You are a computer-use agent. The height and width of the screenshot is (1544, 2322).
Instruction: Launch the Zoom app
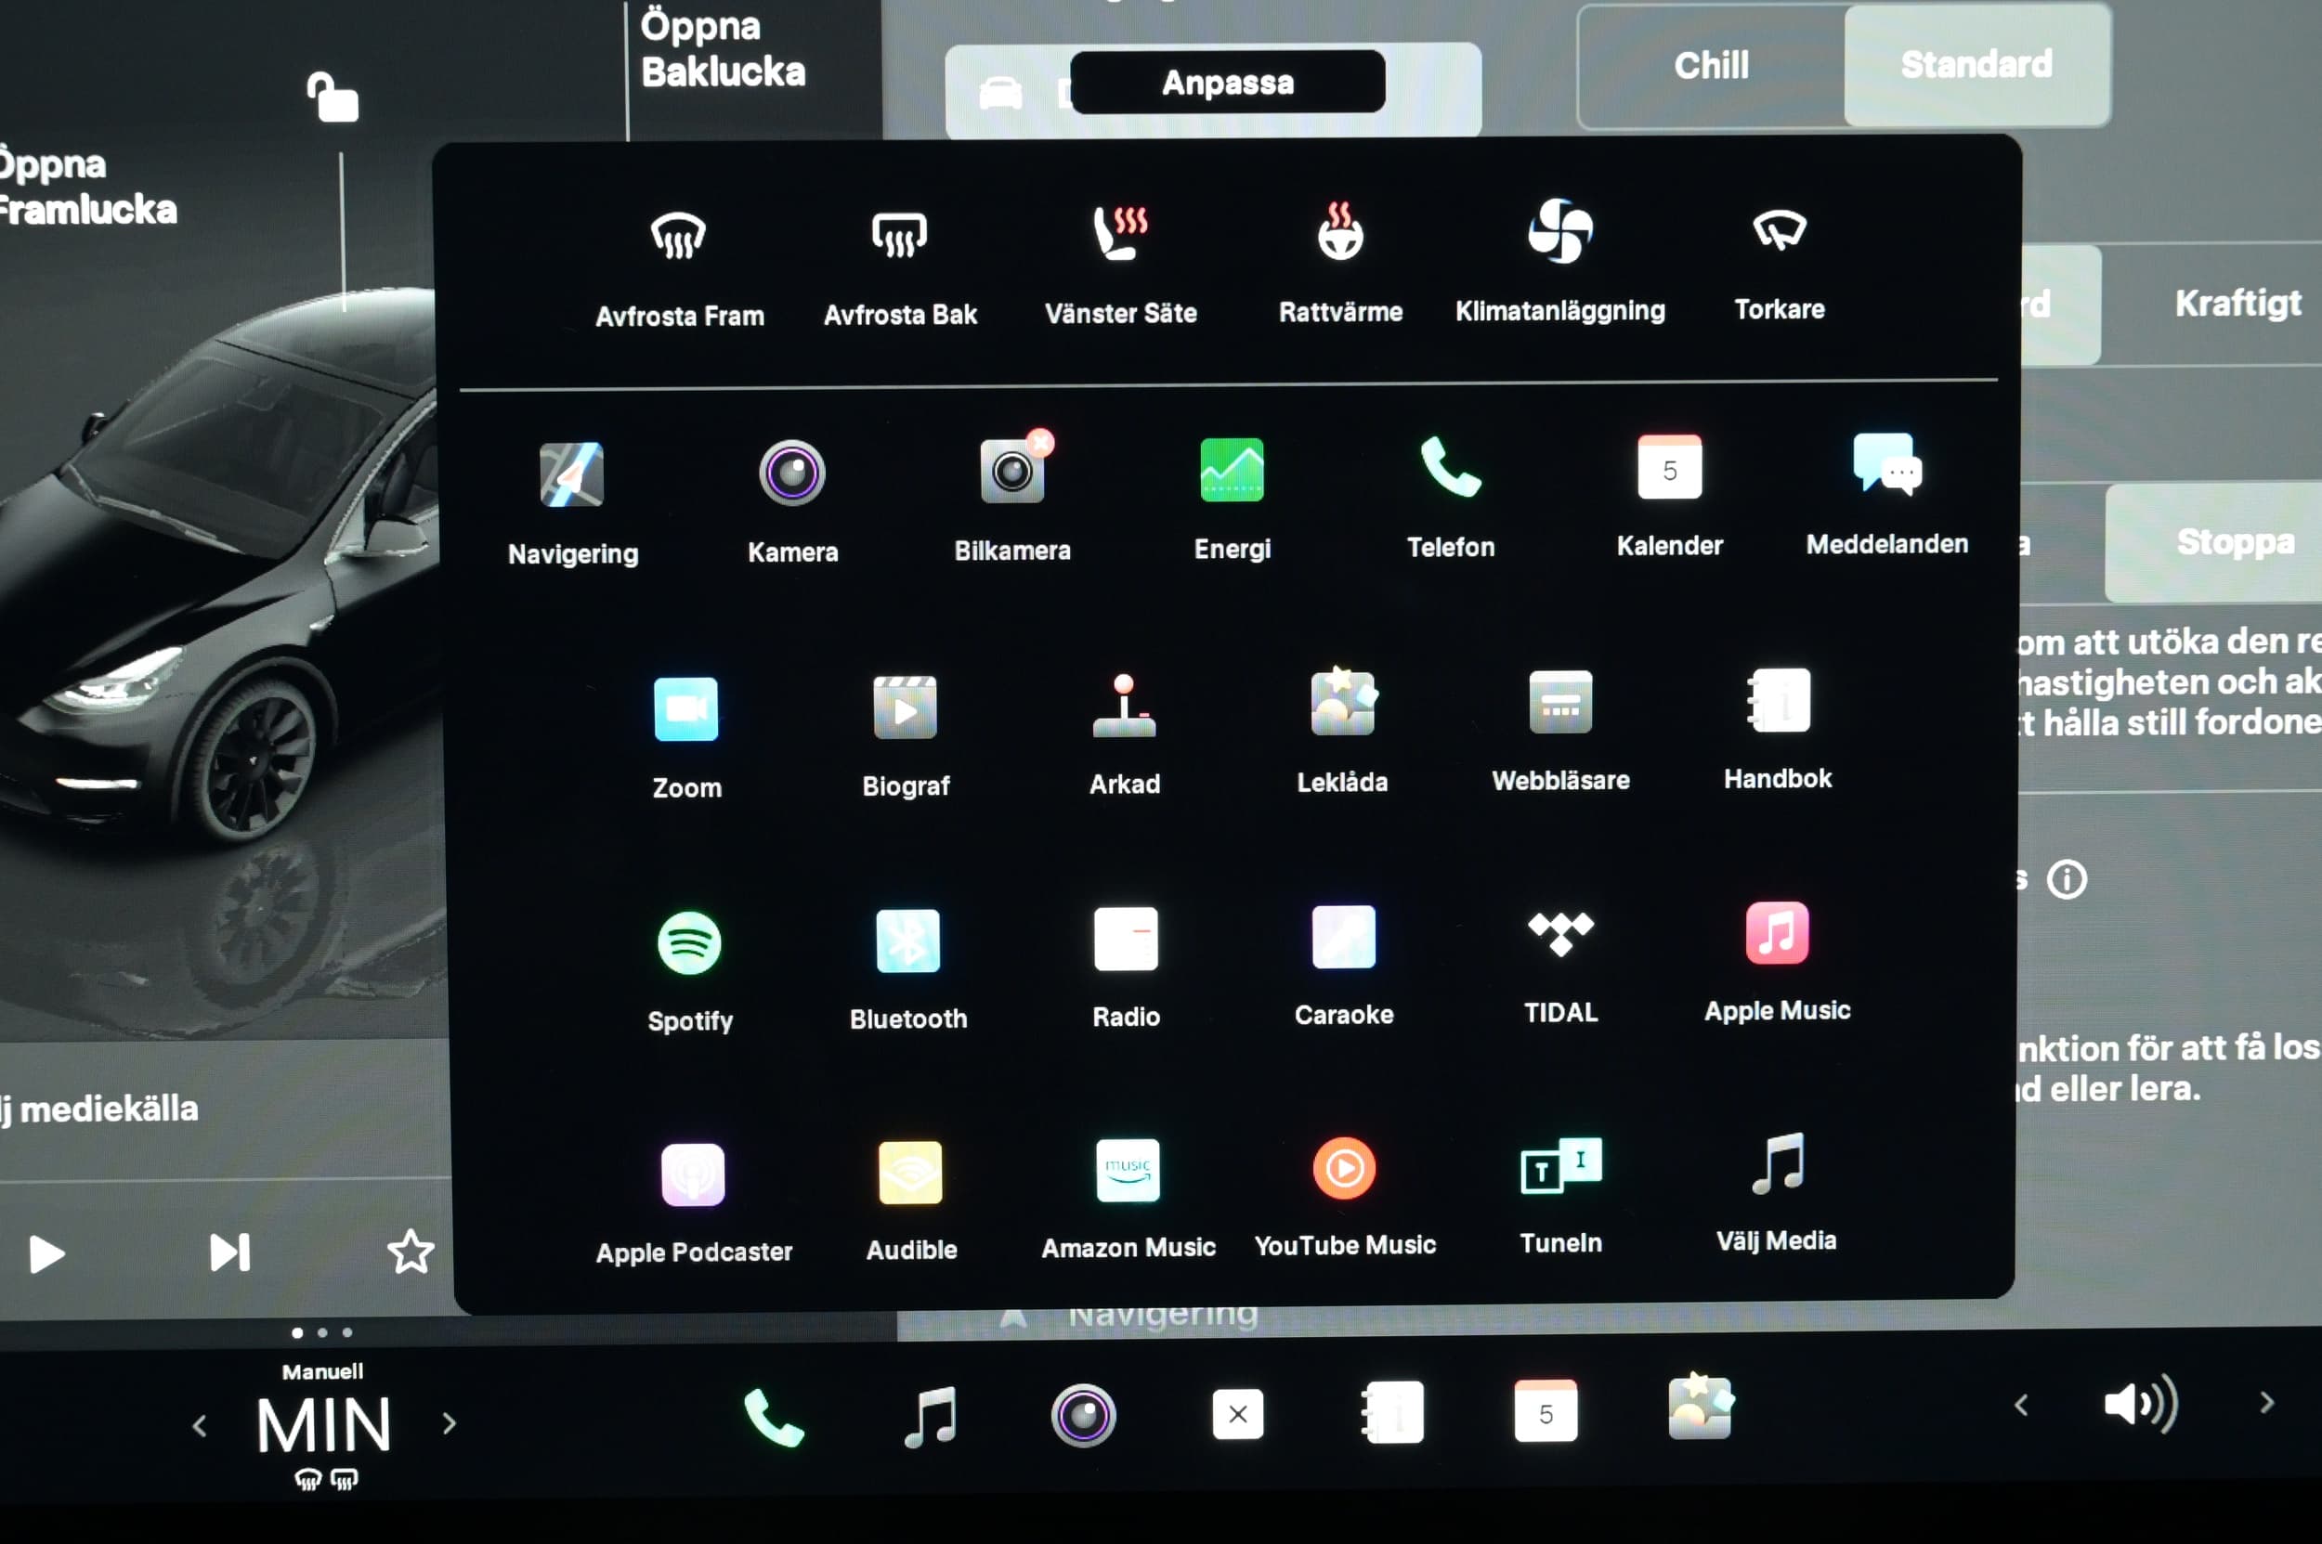tap(685, 737)
